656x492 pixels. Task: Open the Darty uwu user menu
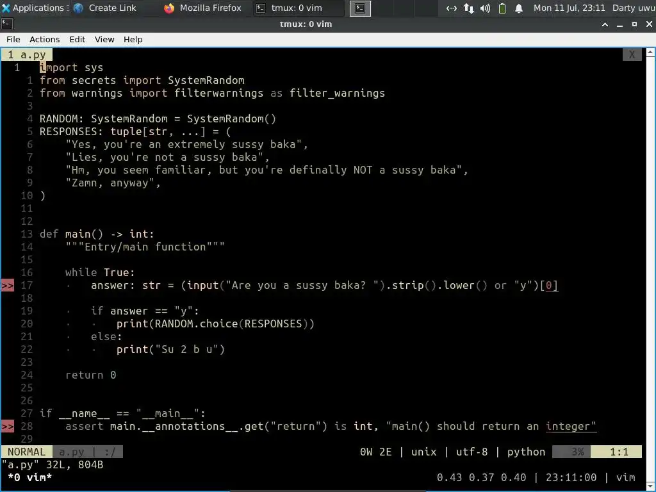click(x=634, y=8)
